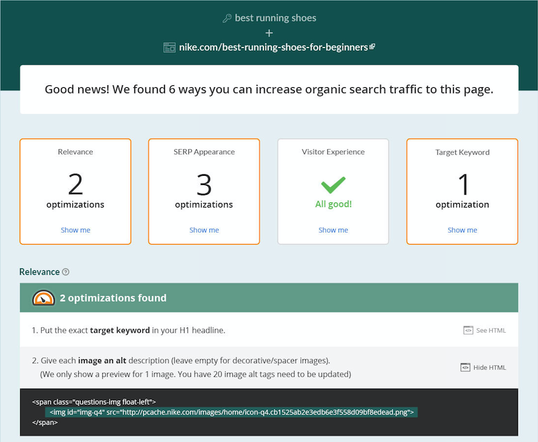Click the green All good checkmark
Viewport: 538px width, 442px height.
pos(333,185)
